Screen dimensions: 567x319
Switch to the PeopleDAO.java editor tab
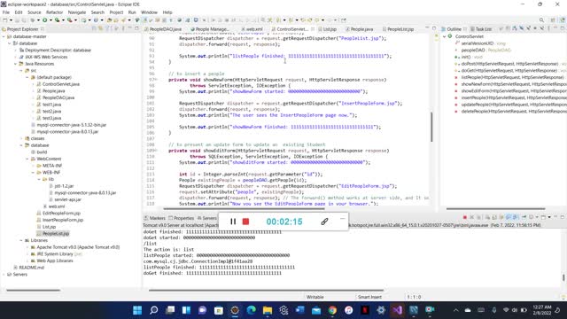click(x=165, y=29)
